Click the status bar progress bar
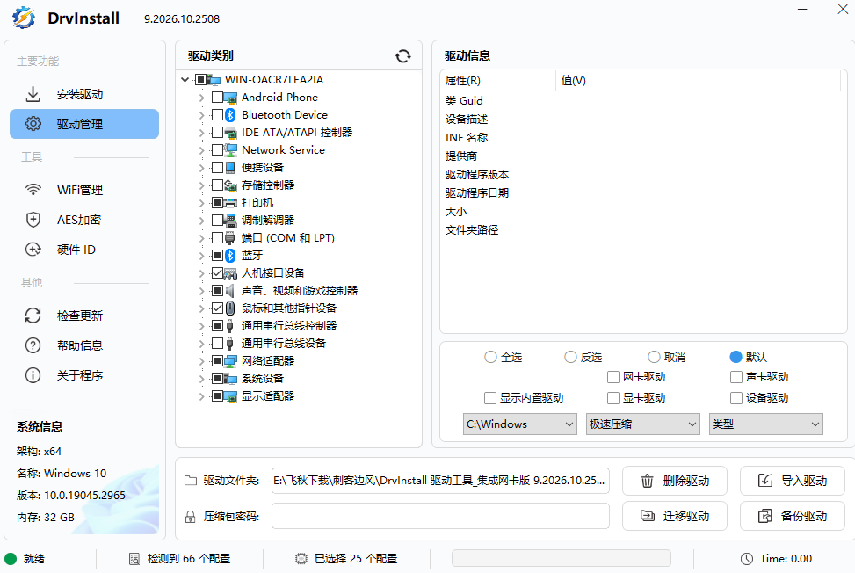This screenshot has width=855, height=573. (562, 559)
